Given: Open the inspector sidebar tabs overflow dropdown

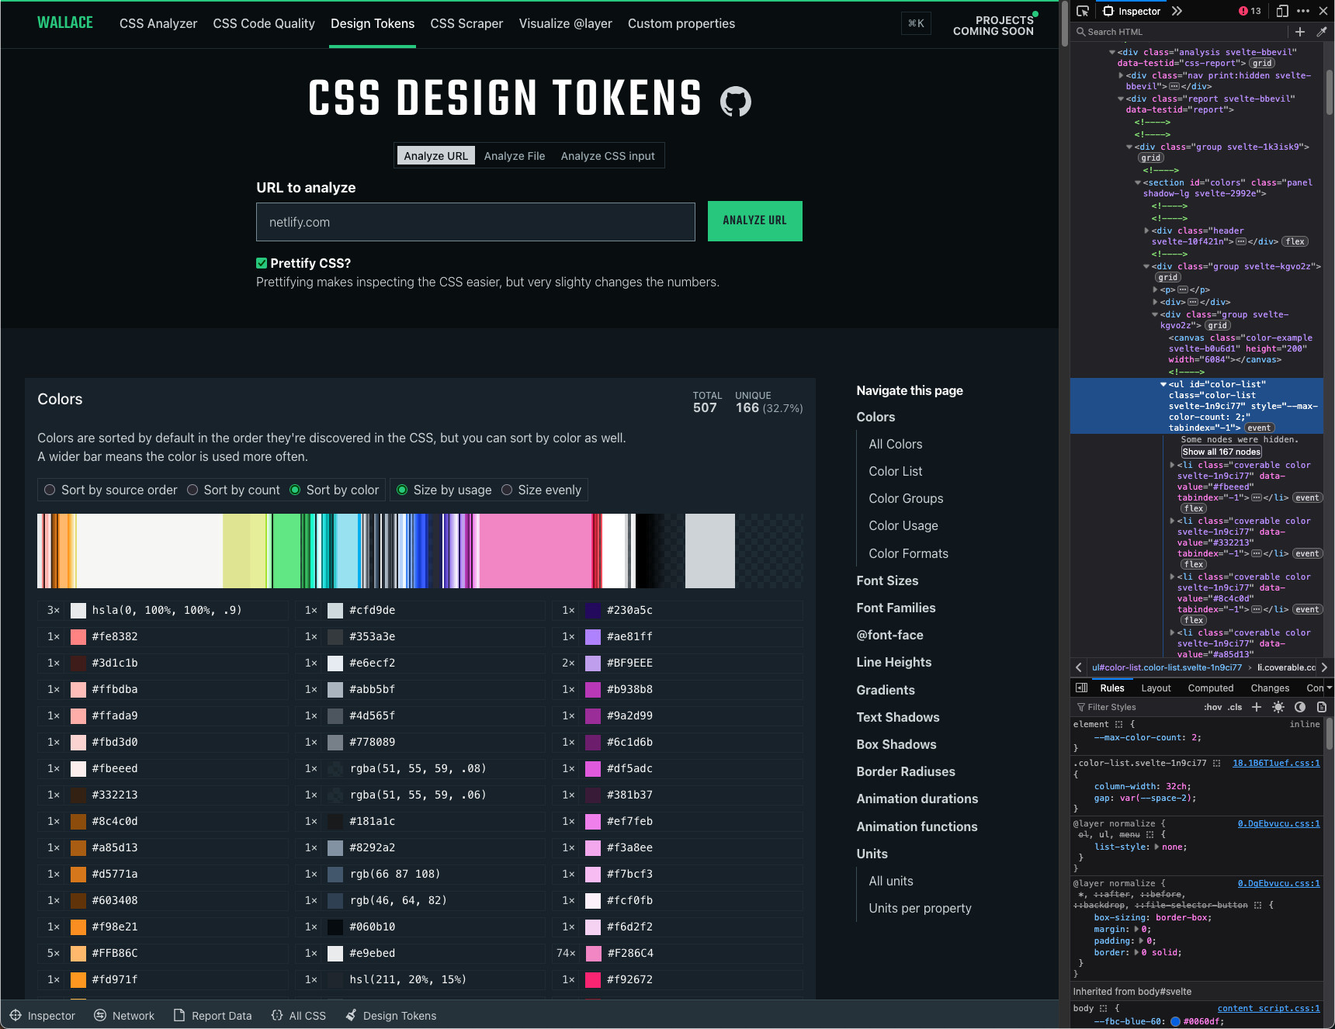Looking at the screenshot, I should click(x=1329, y=688).
